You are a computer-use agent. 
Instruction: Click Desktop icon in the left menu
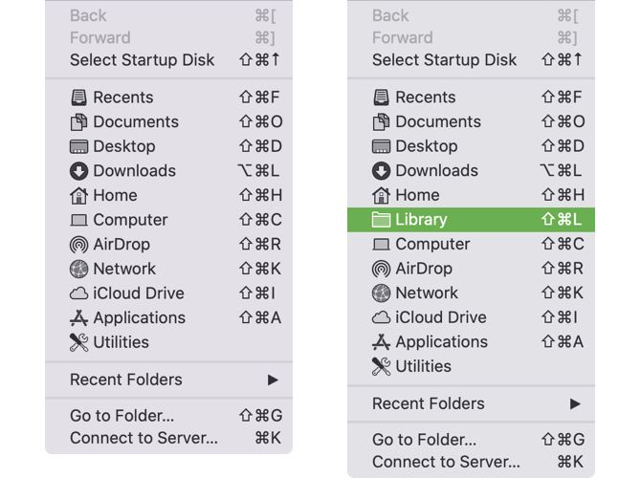(x=78, y=146)
